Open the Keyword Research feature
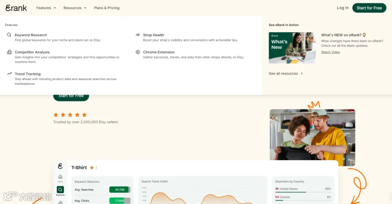 pyautogui.click(x=31, y=35)
